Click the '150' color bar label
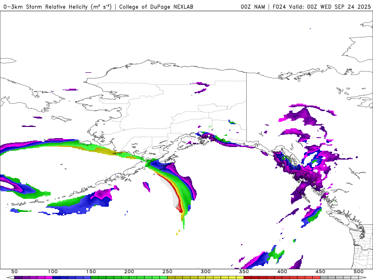 pyautogui.click(x=91, y=272)
